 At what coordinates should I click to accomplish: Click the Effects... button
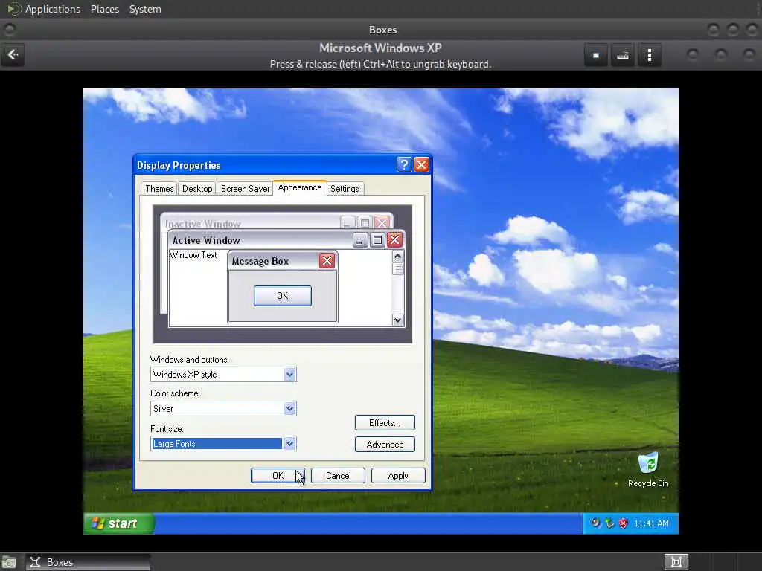(385, 423)
